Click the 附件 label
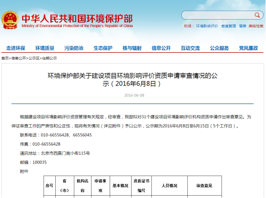Image resolution: width=266 pixels, height=198 pixels. (x=24, y=171)
